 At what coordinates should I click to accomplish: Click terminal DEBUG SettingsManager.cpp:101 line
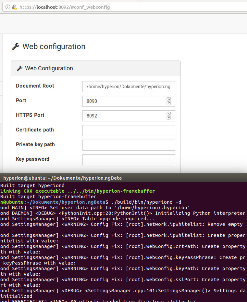[x=123, y=291]
